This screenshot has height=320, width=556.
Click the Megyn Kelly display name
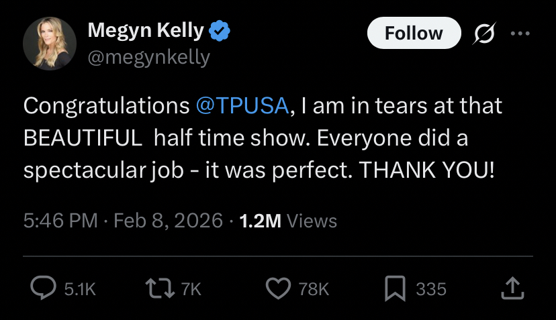pos(145,31)
